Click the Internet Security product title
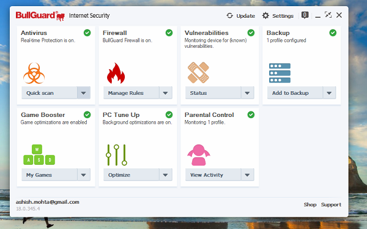 click(89, 16)
